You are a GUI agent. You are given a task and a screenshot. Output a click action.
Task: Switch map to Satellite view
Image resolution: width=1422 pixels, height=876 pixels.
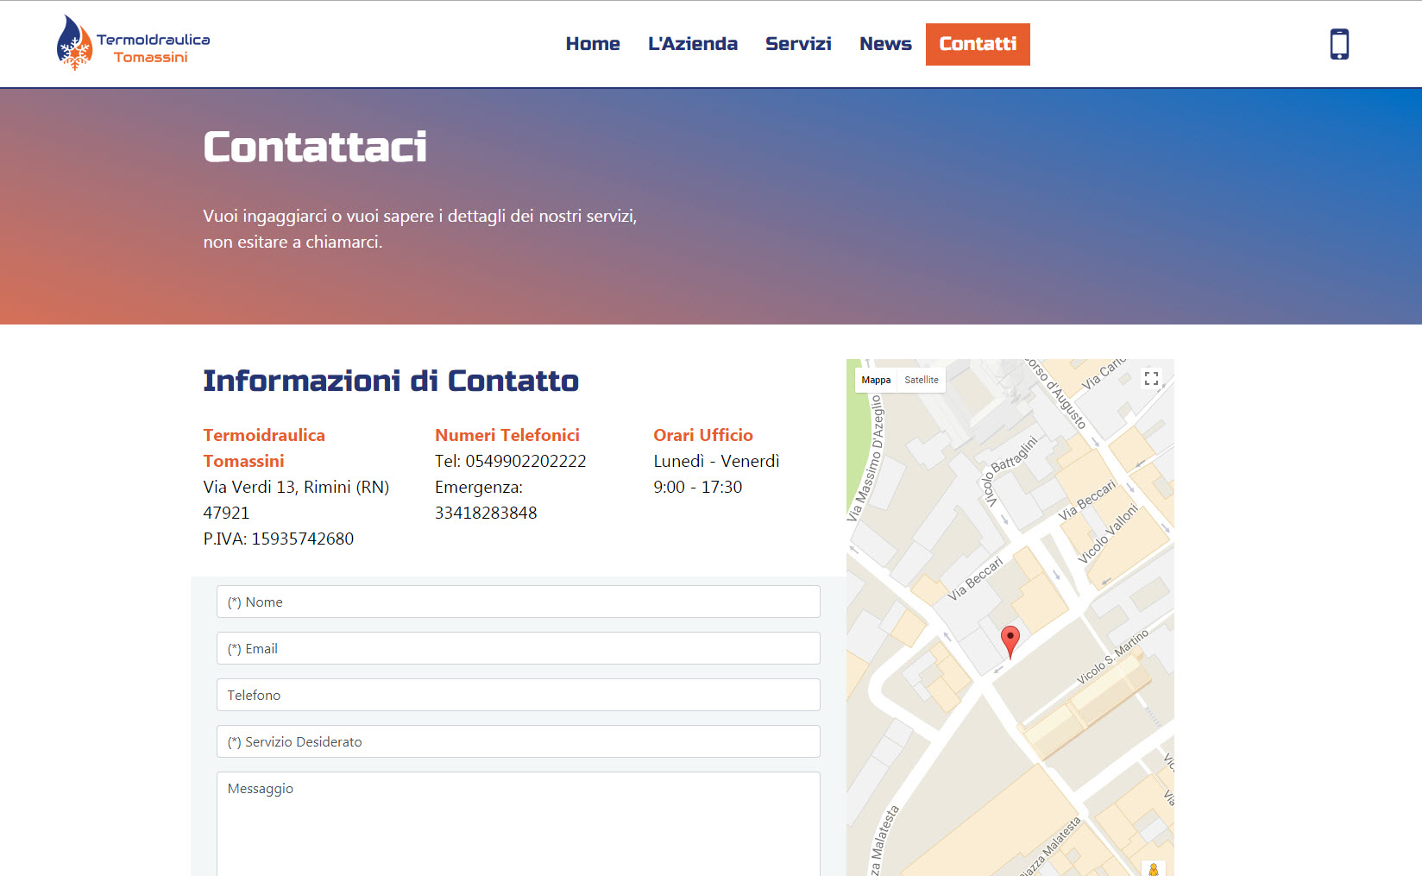click(921, 380)
